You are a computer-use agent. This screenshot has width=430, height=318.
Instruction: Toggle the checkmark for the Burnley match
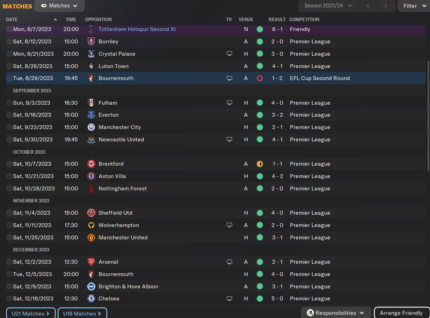click(x=9, y=42)
